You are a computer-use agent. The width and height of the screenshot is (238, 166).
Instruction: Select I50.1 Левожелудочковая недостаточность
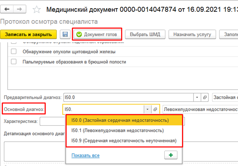click(117, 130)
